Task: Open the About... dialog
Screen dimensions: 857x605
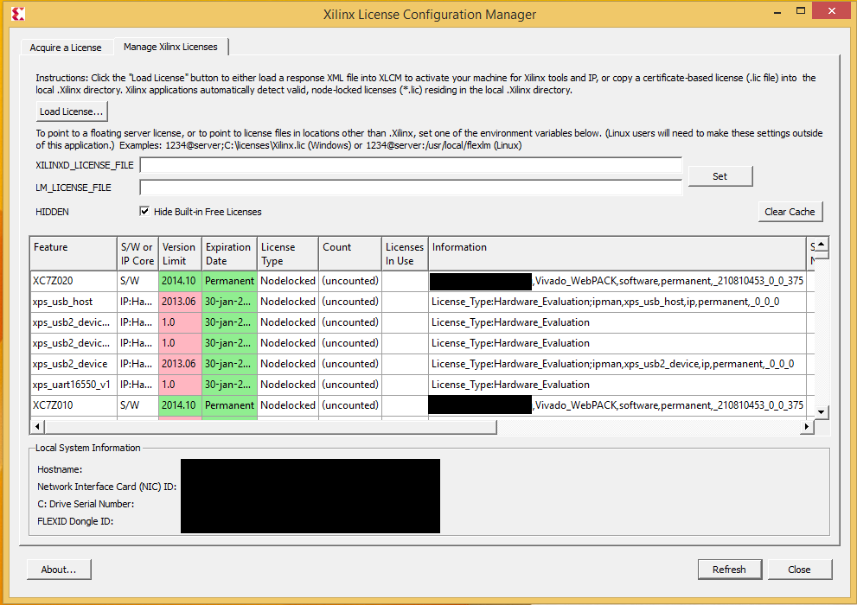Action: coord(59,570)
